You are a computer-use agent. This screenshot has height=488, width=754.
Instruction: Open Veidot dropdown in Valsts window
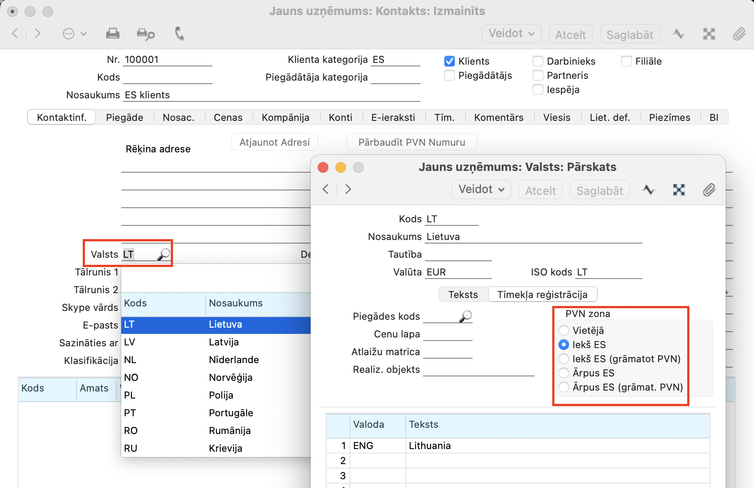tap(481, 190)
